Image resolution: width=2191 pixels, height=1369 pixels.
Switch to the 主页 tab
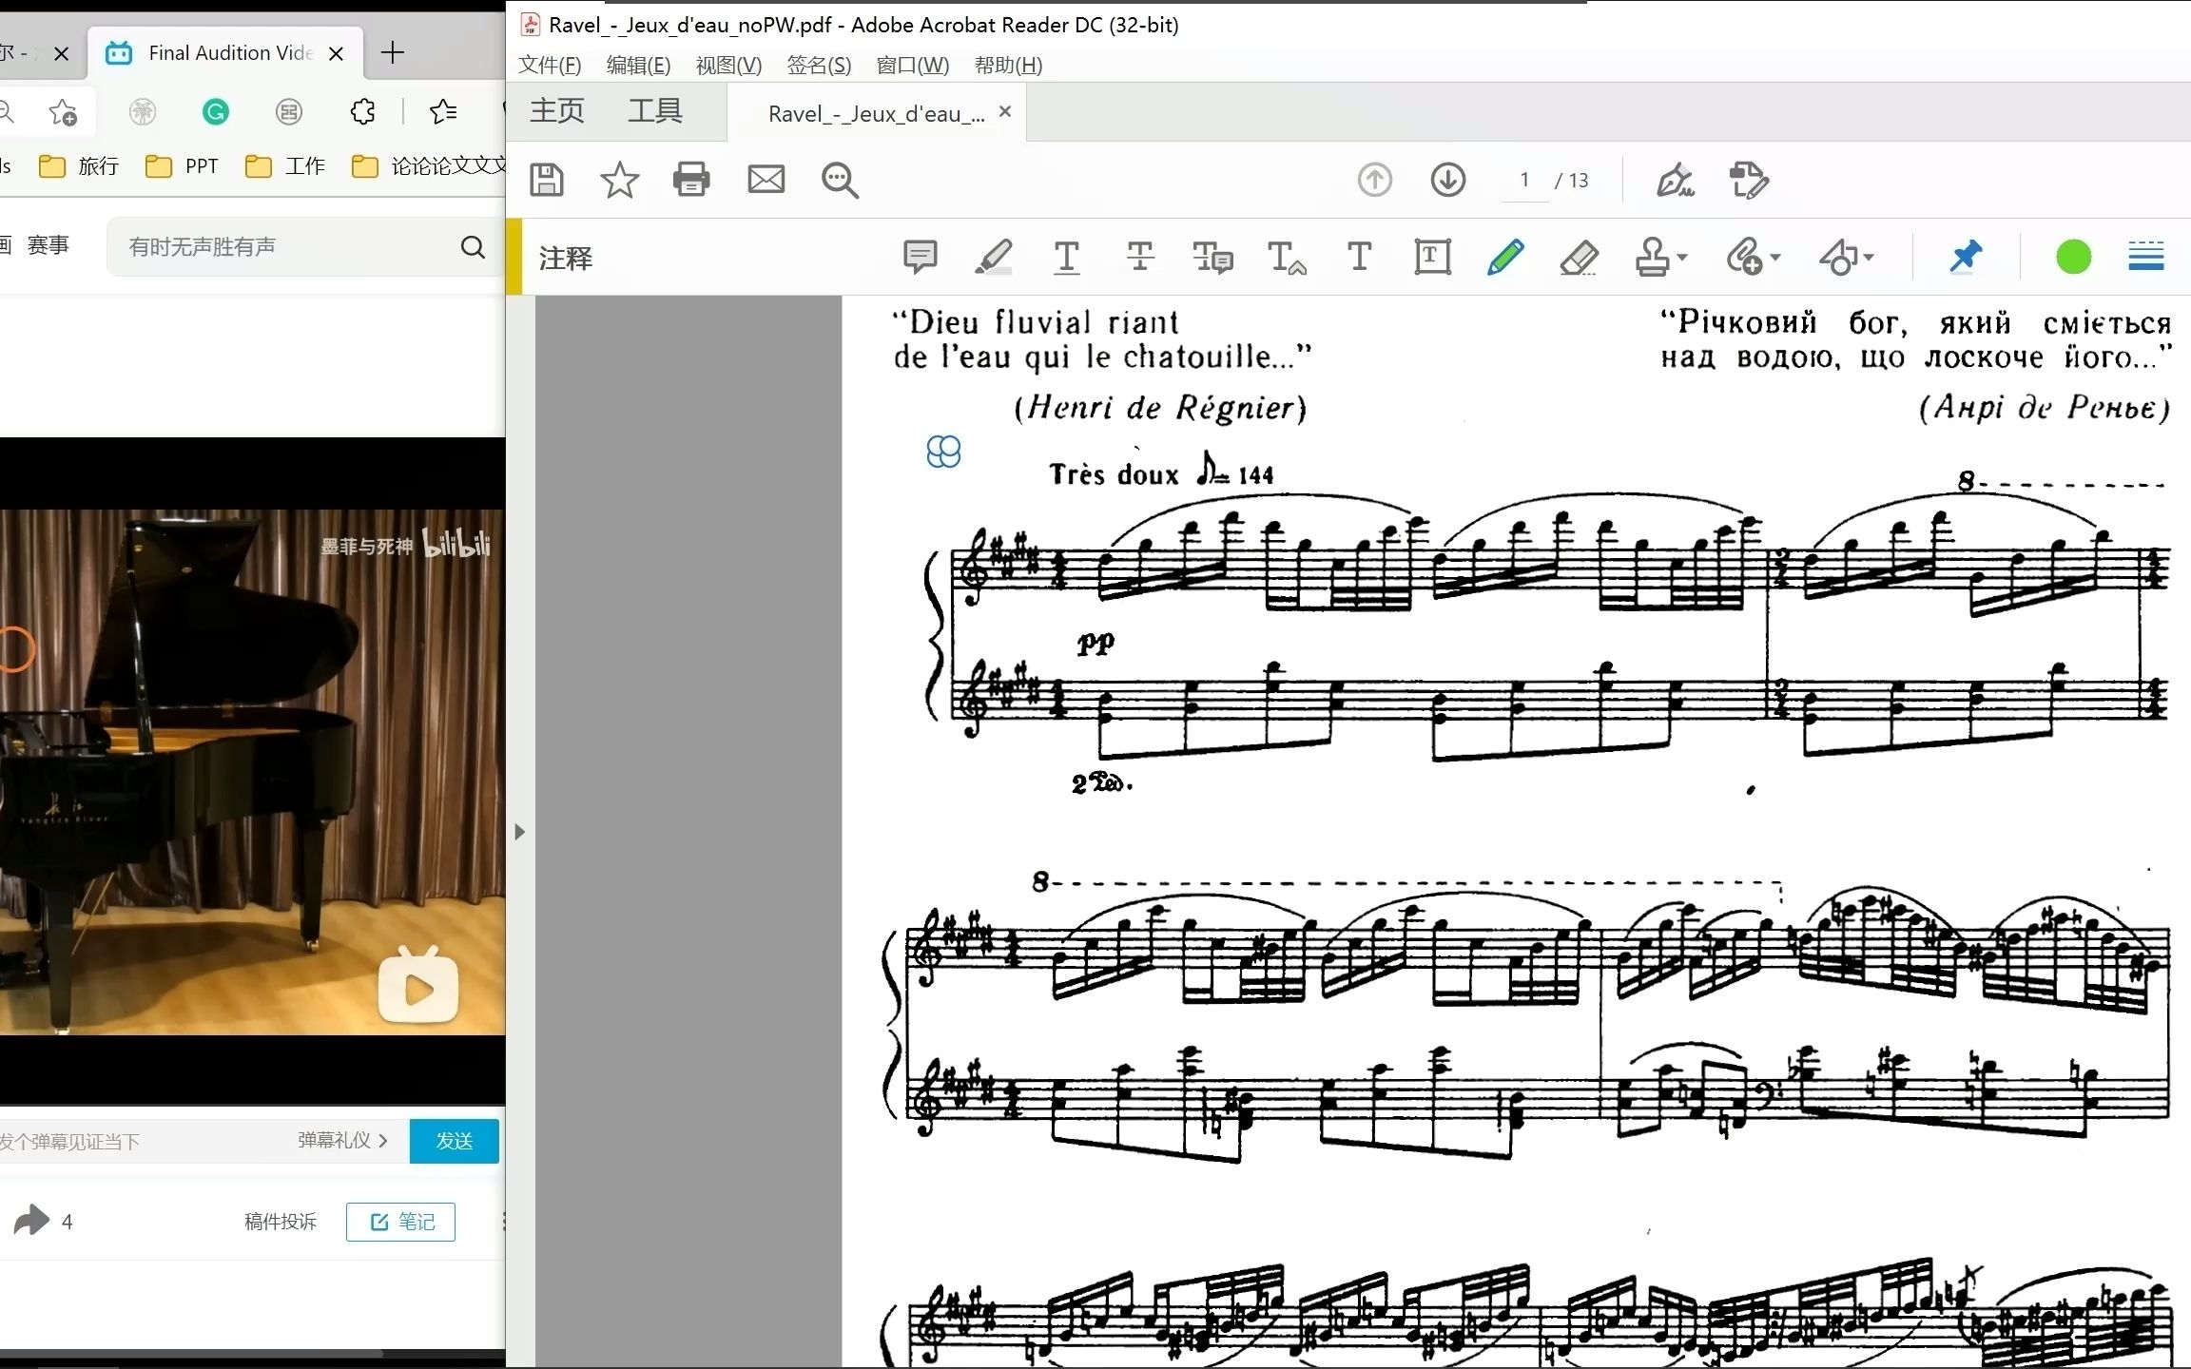(557, 111)
